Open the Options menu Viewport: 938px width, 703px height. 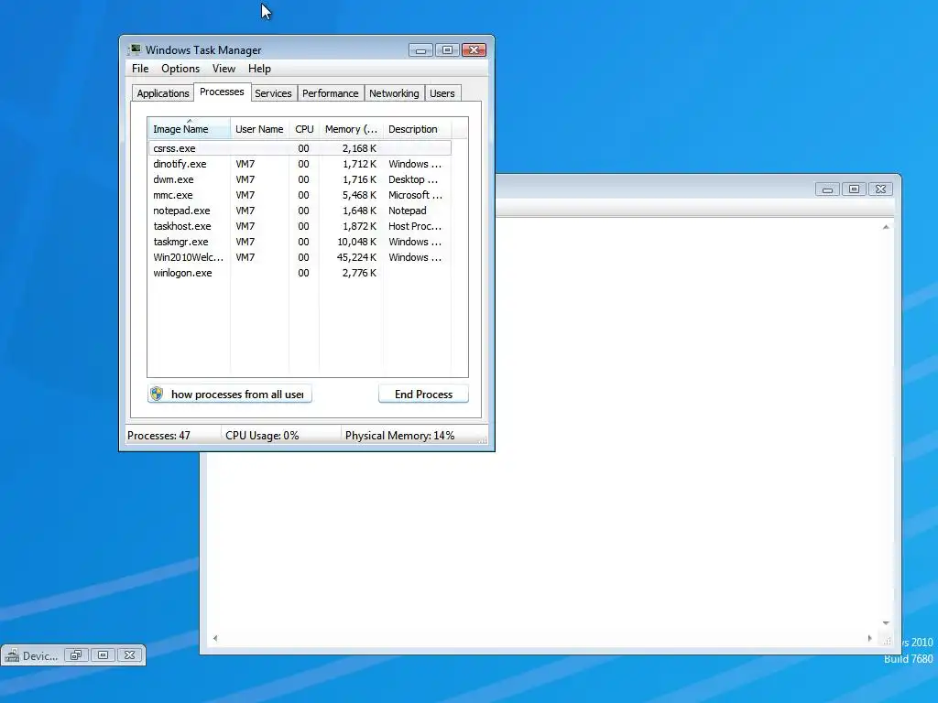180,69
